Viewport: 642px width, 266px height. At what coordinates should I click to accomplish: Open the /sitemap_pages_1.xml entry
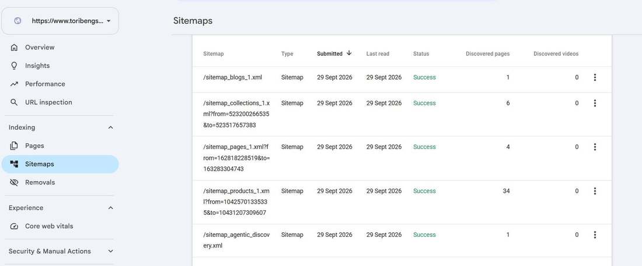pyautogui.click(x=236, y=158)
